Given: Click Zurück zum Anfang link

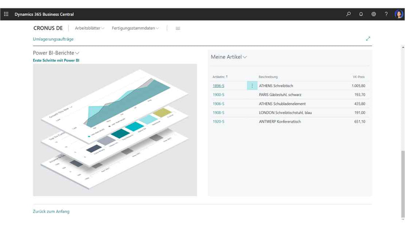Looking at the screenshot, I should (x=51, y=211).
